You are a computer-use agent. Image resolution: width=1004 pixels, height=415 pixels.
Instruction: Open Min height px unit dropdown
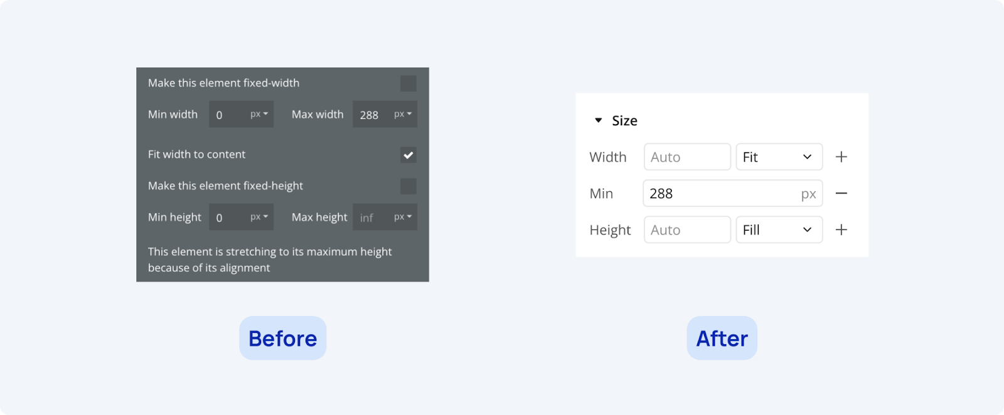(x=259, y=217)
